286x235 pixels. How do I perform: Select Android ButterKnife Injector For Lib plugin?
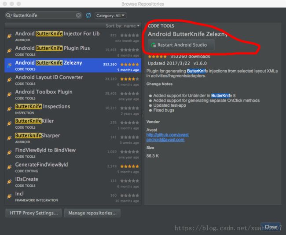(73, 36)
